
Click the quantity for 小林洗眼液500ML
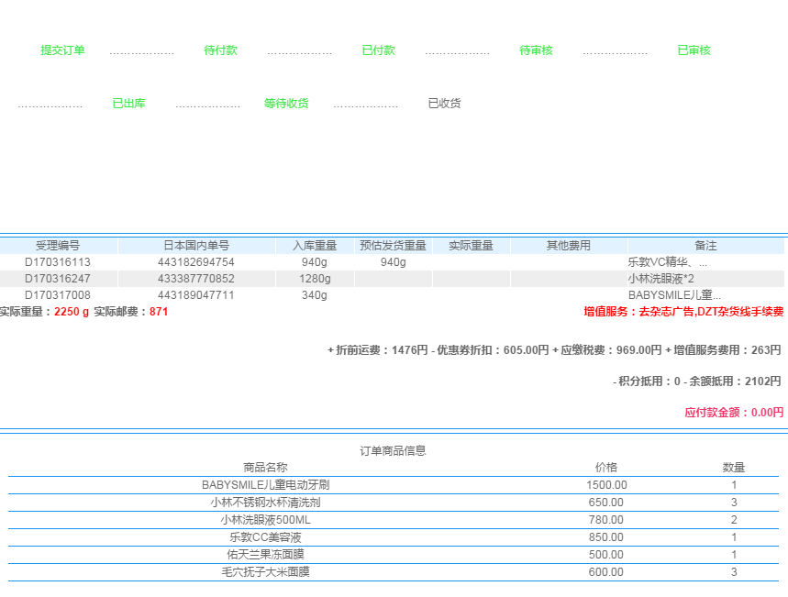[734, 520]
